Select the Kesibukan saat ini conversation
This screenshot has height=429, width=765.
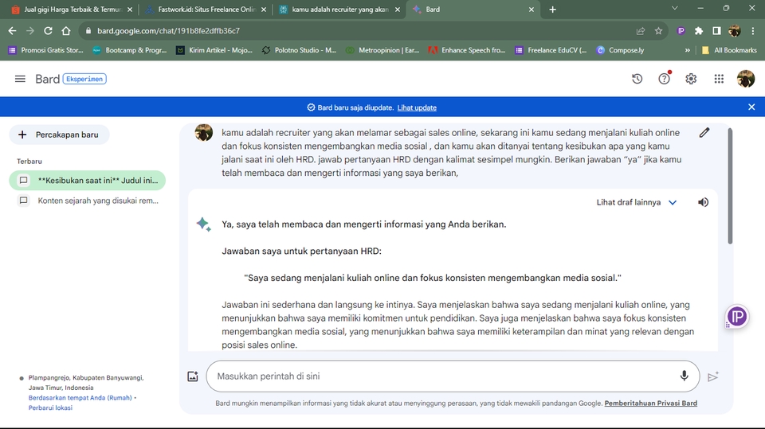(88, 181)
